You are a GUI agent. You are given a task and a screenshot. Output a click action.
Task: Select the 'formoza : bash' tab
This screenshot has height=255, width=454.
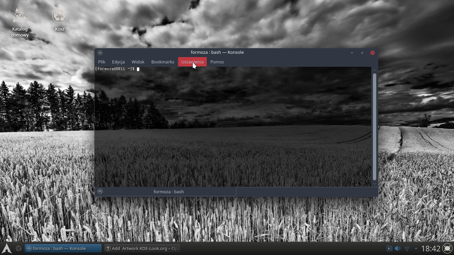click(166, 192)
